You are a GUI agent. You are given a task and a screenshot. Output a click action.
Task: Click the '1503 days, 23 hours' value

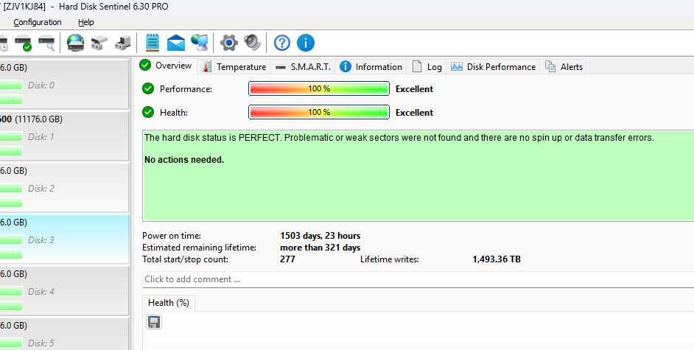pyautogui.click(x=320, y=236)
